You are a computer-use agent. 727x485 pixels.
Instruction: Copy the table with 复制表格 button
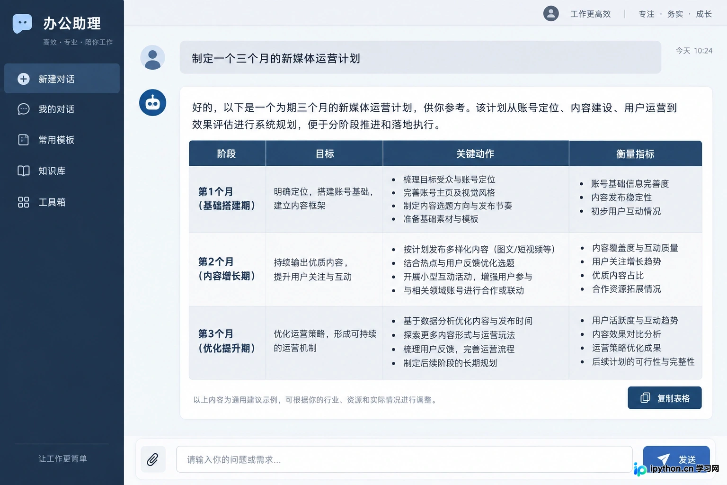coord(665,398)
